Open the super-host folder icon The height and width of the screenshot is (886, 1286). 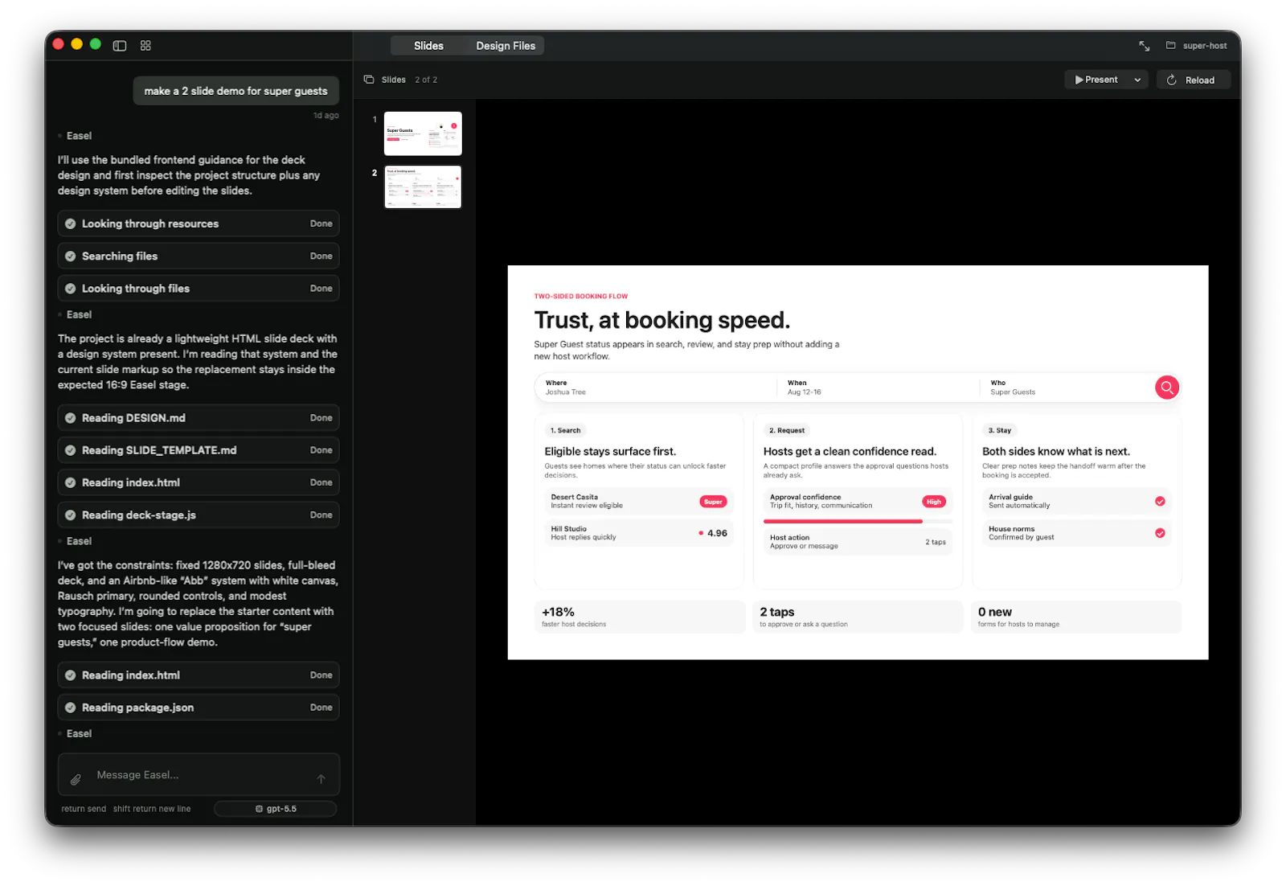click(1170, 46)
